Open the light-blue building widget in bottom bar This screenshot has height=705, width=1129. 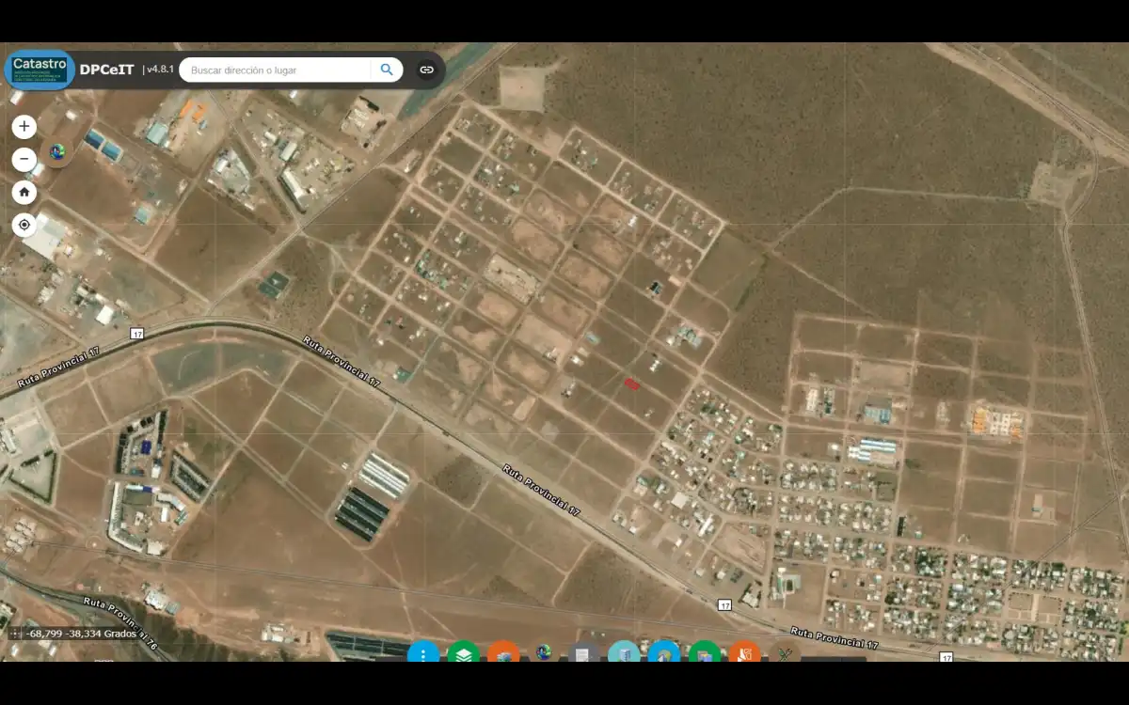[624, 652]
